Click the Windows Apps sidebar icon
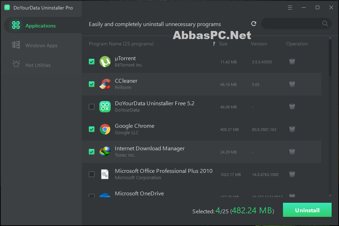 [x=16, y=45]
